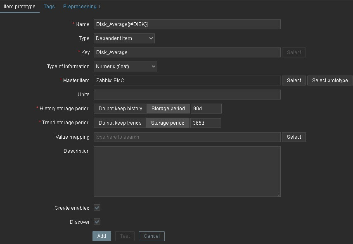353x244 pixels.
Task: Choose Do not keep trends option
Action: pos(120,123)
